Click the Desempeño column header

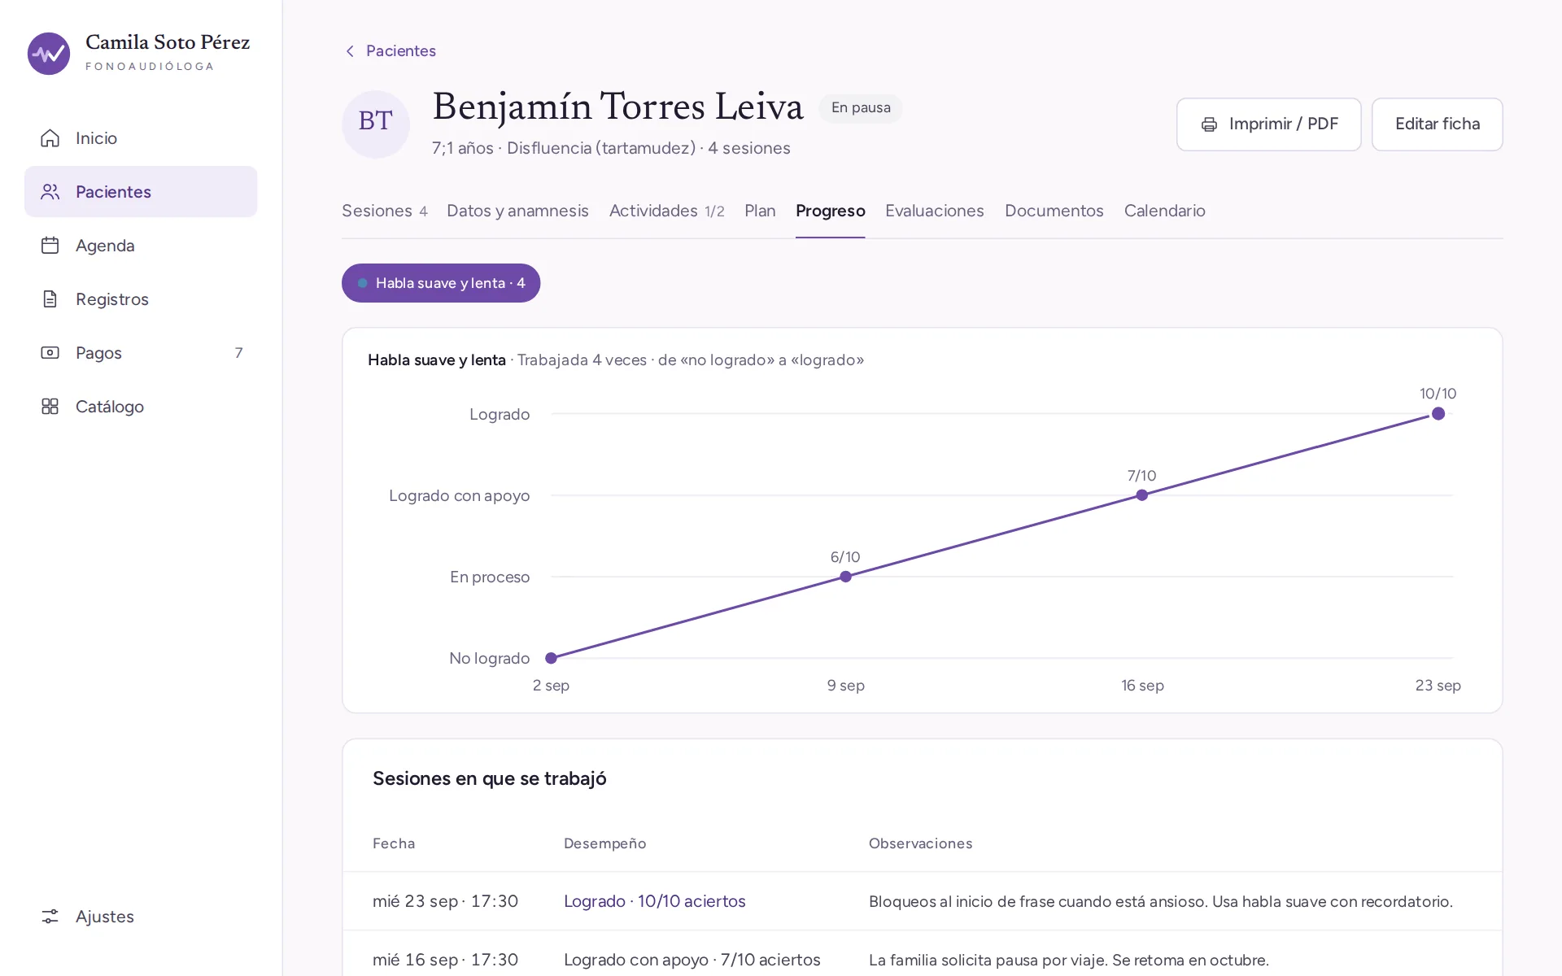coord(605,843)
